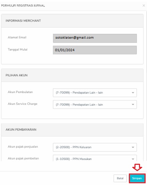Image resolution: width=147 pixels, height=185 pixels.
Task: Open the Akun Pembulatan account dropdown
Action: point(95,93)
